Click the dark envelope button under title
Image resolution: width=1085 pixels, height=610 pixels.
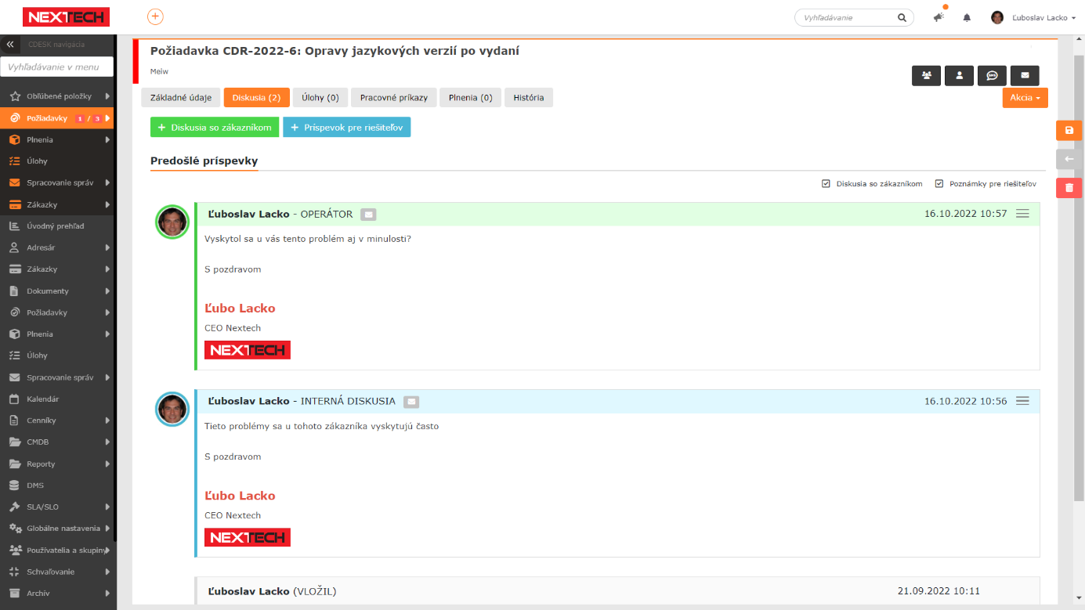[1025, 75]
